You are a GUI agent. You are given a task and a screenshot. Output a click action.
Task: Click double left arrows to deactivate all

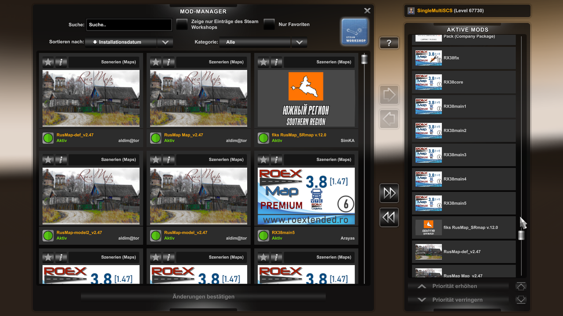[x=389, y=217]
